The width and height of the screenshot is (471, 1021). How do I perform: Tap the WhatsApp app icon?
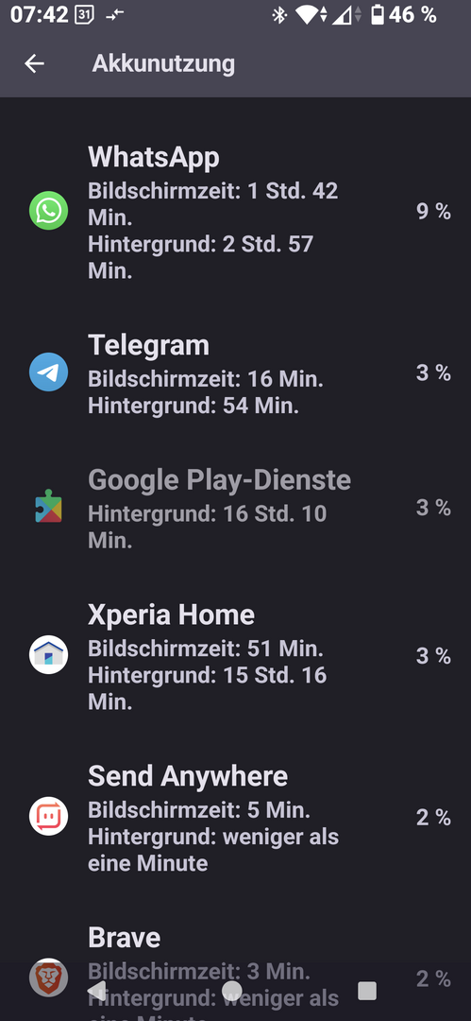pos(49,210)
